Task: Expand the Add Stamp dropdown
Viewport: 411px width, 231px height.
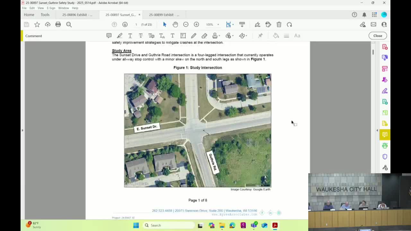Action: (220, 36)
